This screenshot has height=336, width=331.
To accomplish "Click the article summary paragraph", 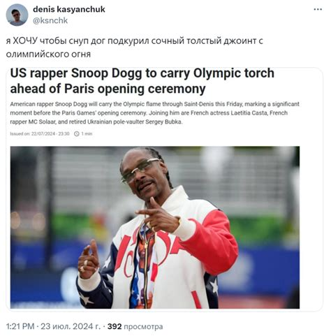I will tap(154, 113).
